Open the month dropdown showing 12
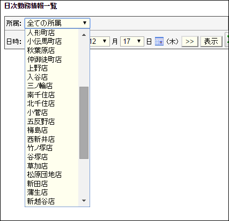The width and height of the screenshot is (229, 221). pos(99,41)
